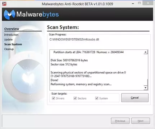
Task: Open the Update step in the Overview
Action: (8, 39)
